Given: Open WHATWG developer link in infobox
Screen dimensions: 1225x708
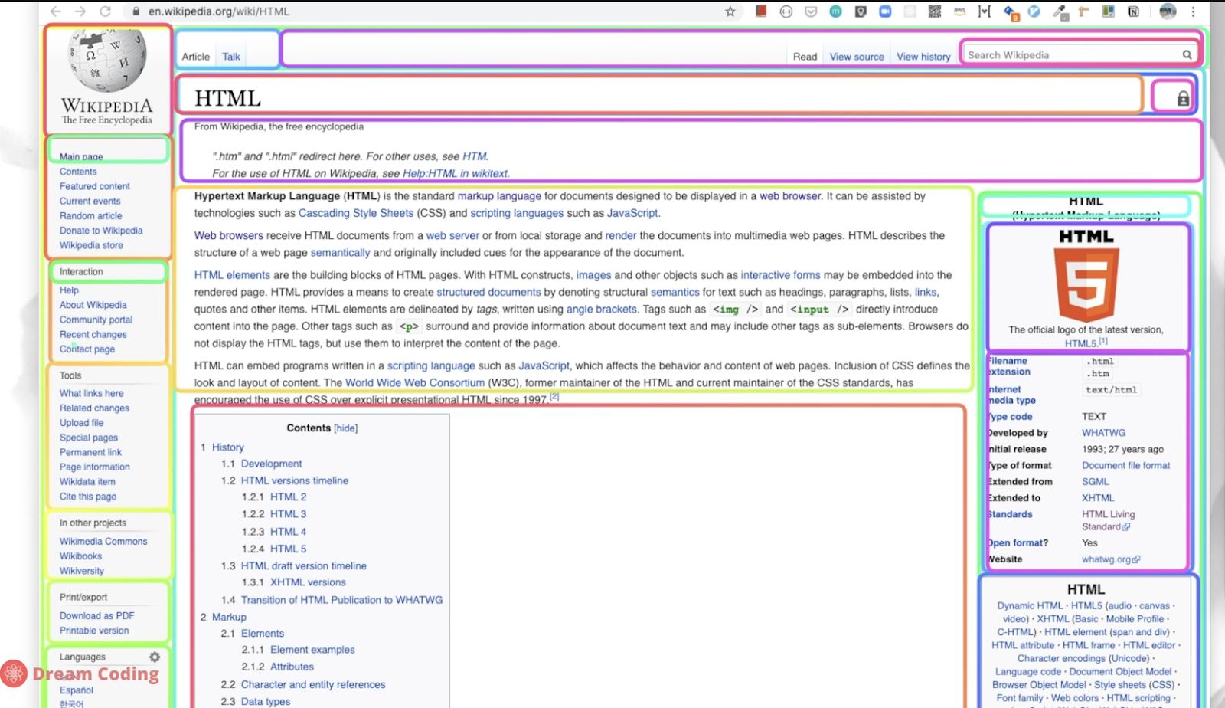Looking at the screenshot, I should pos(1103,433).
